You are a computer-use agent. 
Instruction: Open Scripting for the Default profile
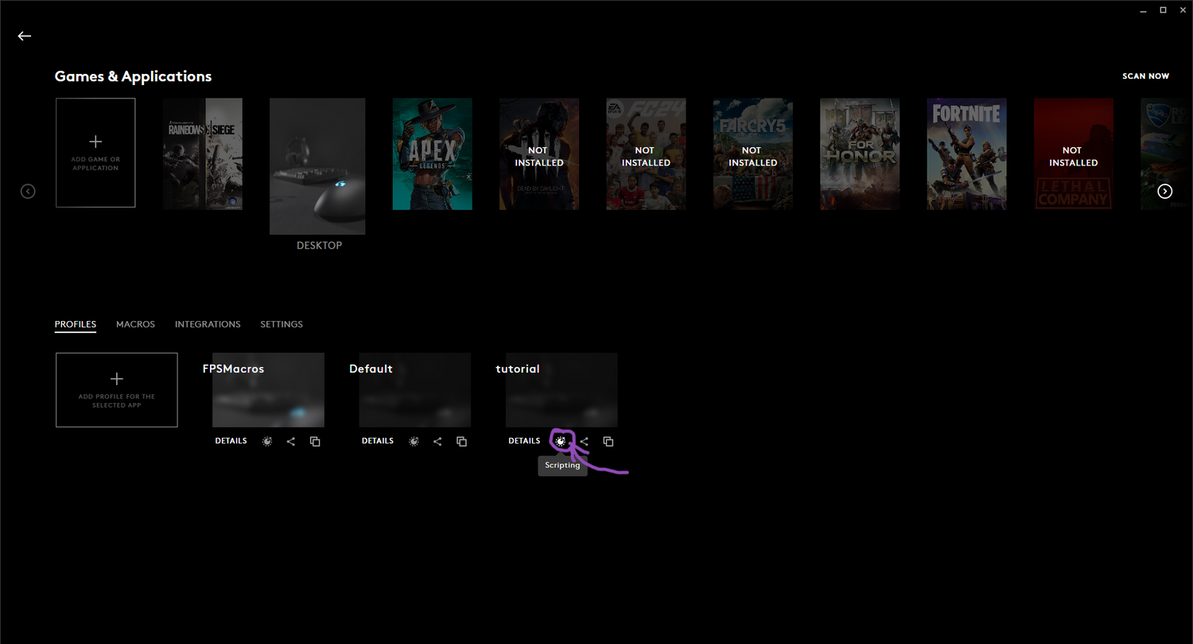414,441
